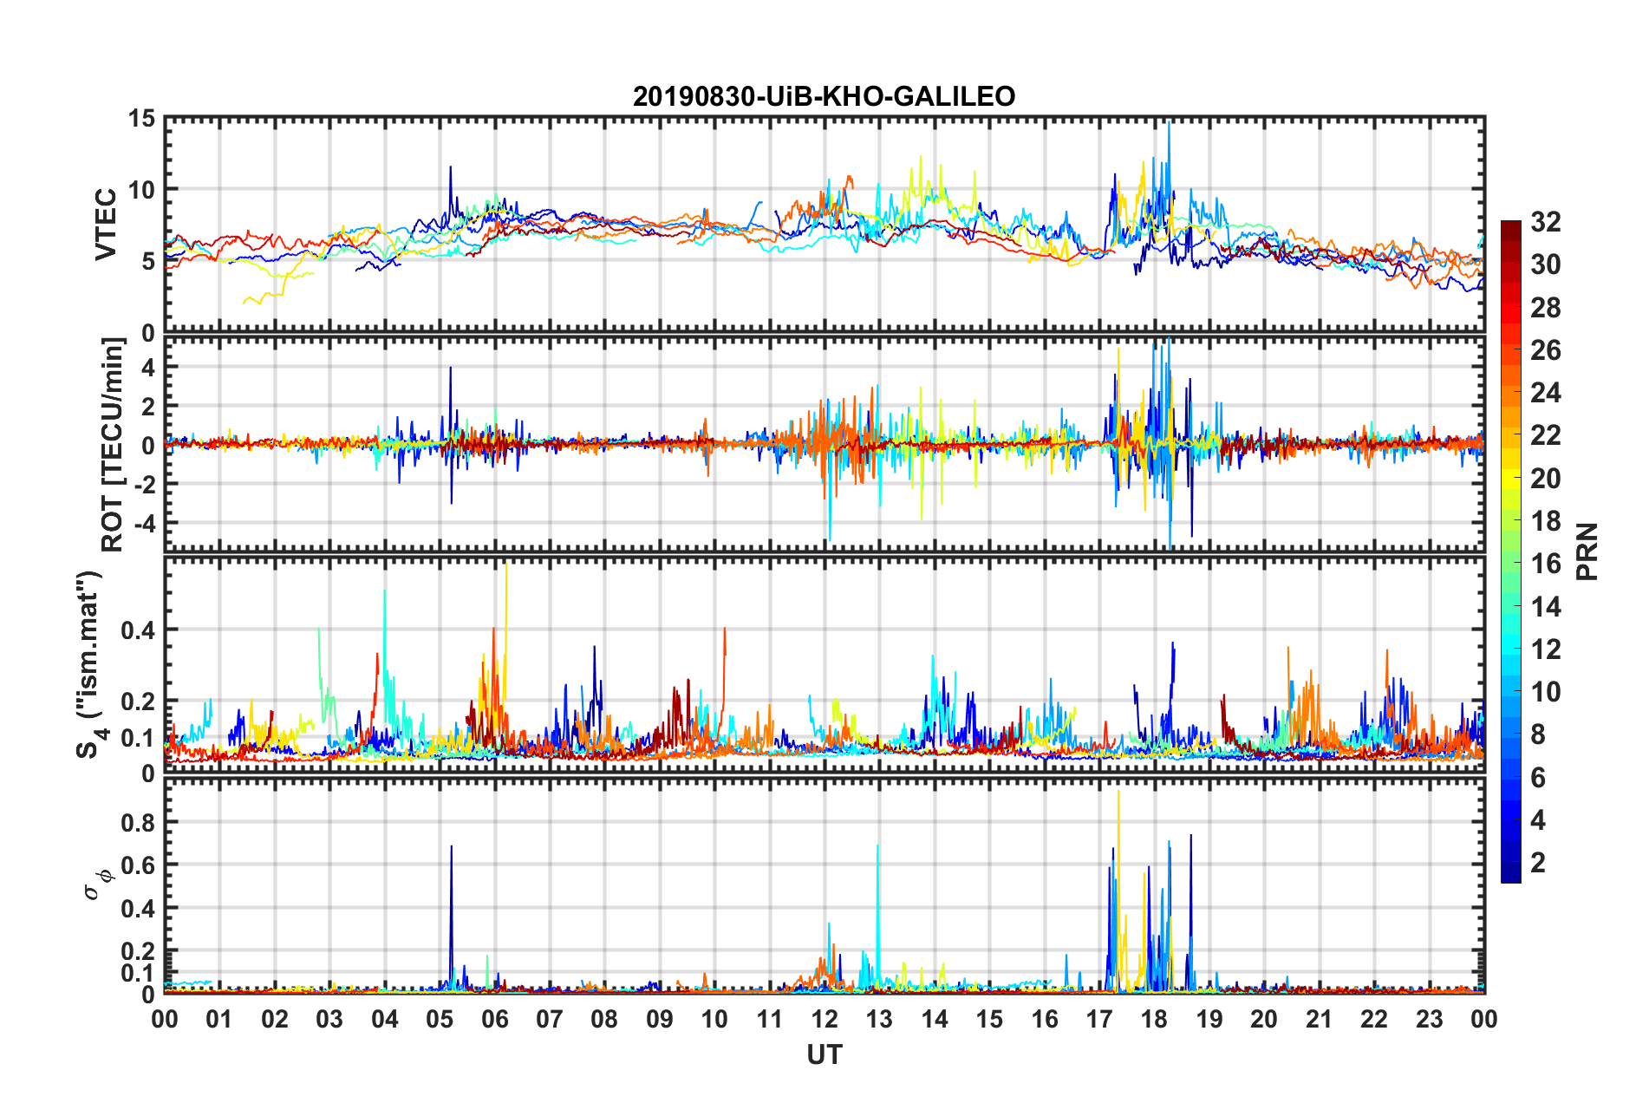Click colorbar tick label 22

[1546, 435]
